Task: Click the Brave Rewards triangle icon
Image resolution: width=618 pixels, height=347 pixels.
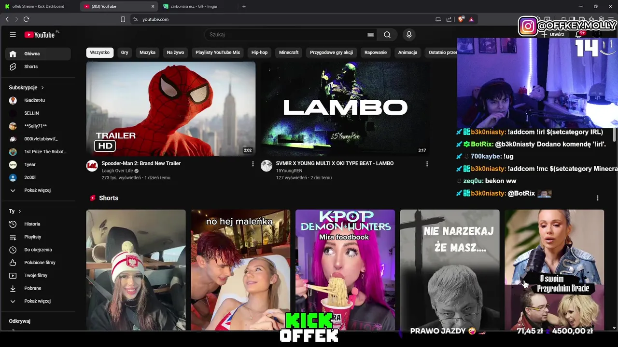Action: click(471, 19)
